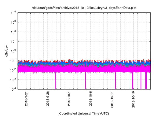Click the 10^2 y-axis tick label
The height and width of the screenshot is (116, 166).
[13, 32]
